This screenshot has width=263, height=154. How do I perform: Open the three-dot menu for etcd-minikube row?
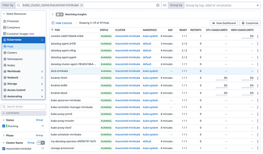pos(257,71)
